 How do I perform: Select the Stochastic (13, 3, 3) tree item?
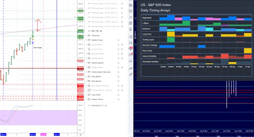coord(99,106)
